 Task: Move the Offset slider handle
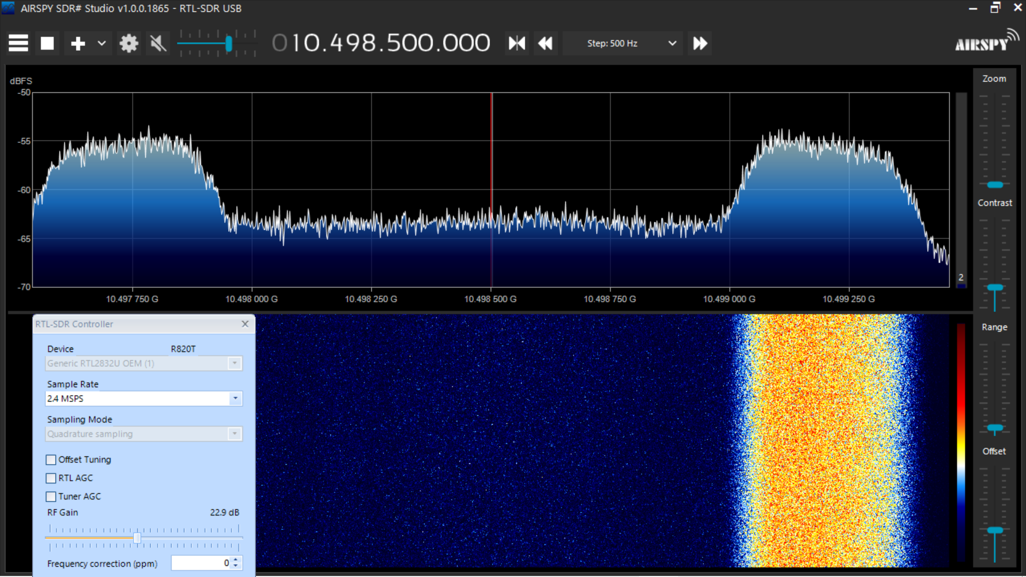pos(994,531)
